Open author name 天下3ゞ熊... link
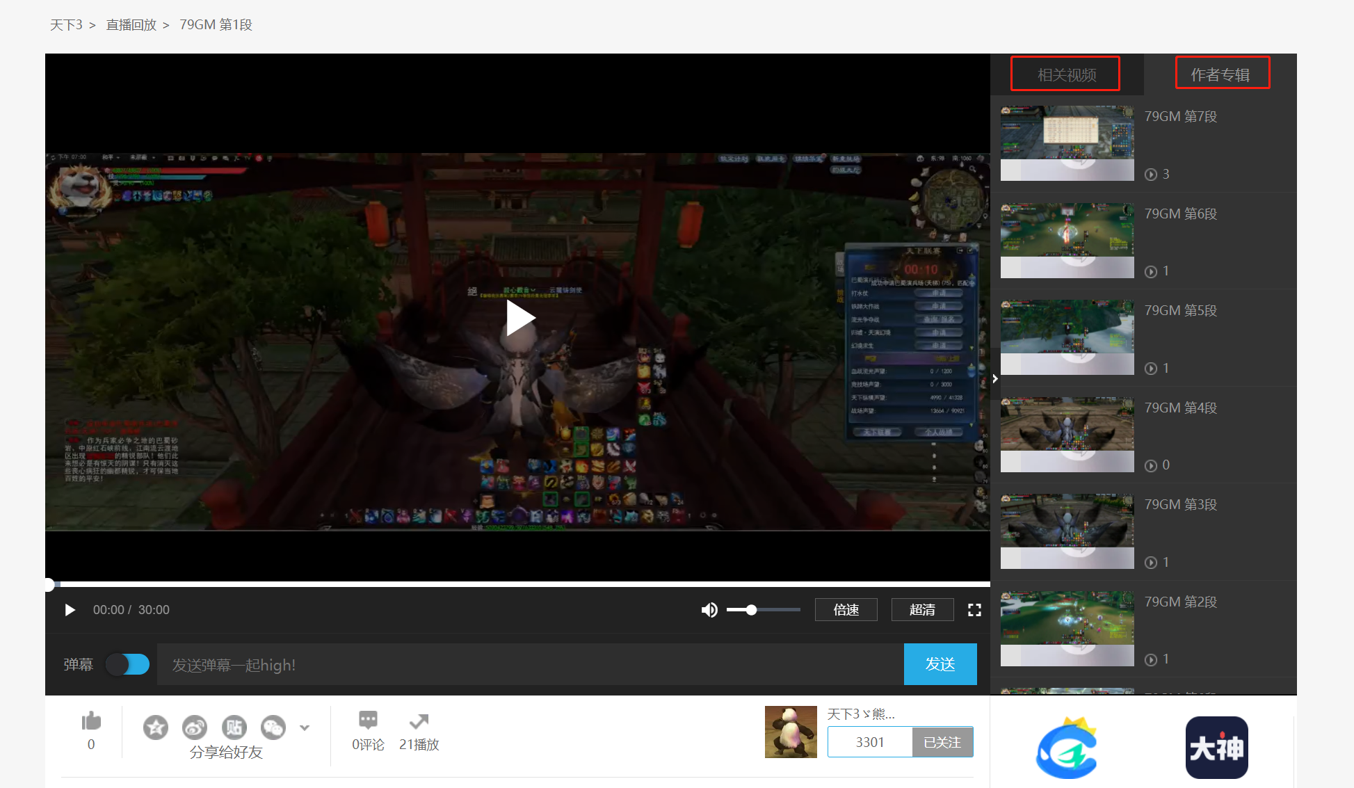The image size is (1354, 788). click(861, 714)
